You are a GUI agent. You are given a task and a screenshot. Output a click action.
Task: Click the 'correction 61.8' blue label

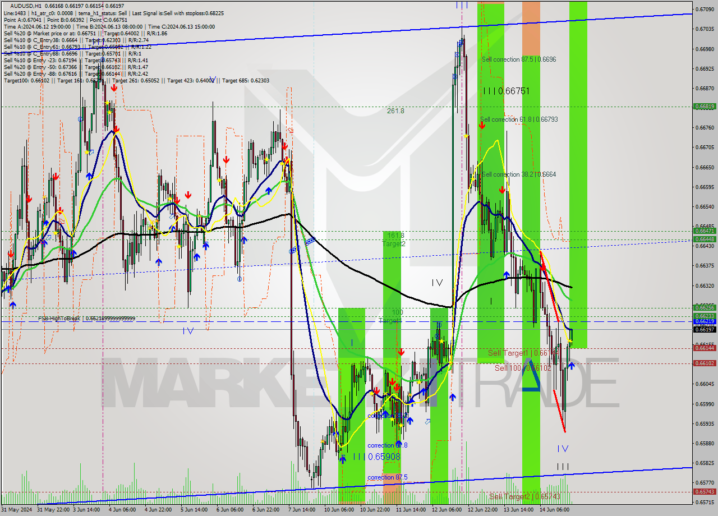tap(388, 445)
